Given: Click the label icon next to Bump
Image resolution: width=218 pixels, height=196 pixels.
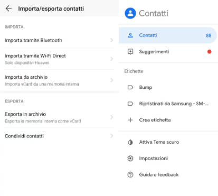Looking at the screenshot, I should (130, 87).
